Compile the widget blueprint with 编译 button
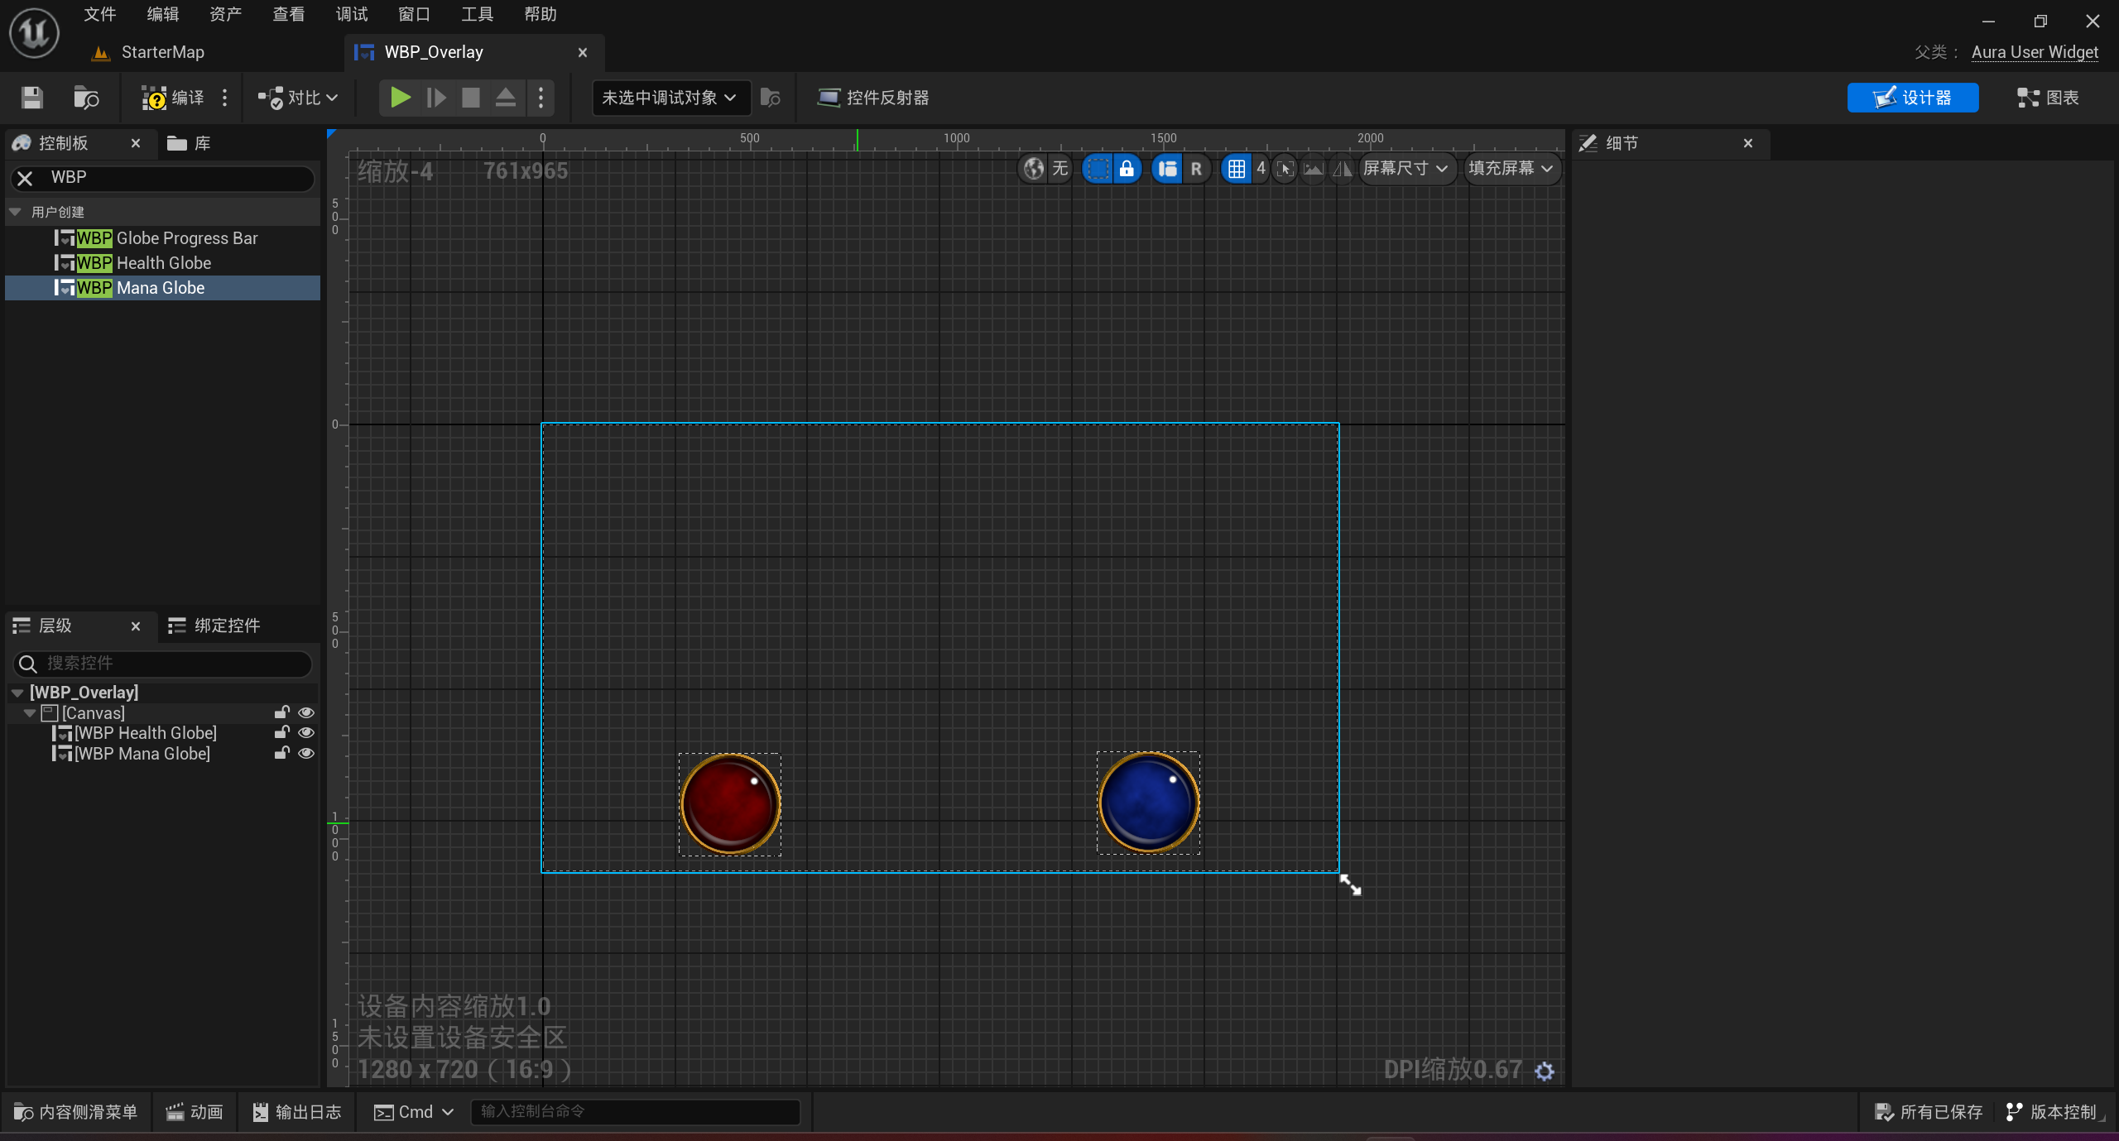 173,98
